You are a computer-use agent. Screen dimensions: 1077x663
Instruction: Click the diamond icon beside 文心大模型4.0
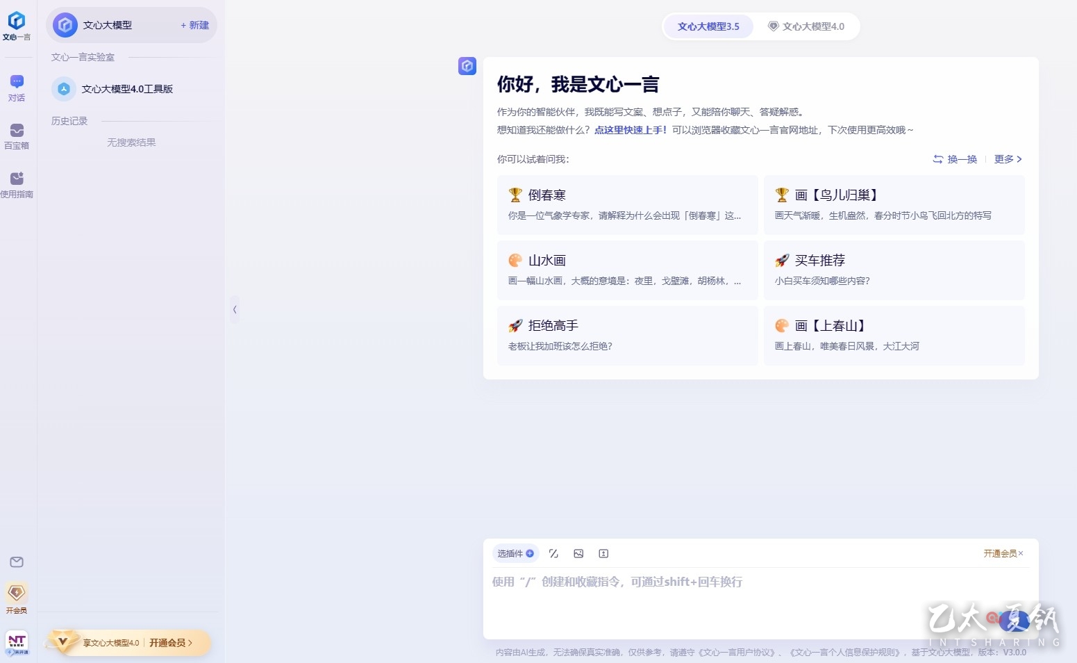point(773,26)
